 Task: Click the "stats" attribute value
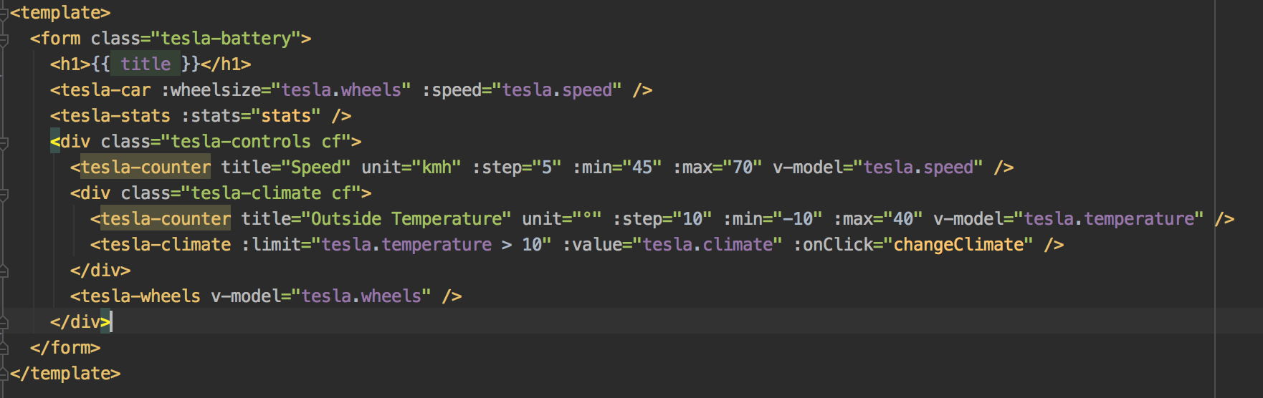tap(286, 116)
